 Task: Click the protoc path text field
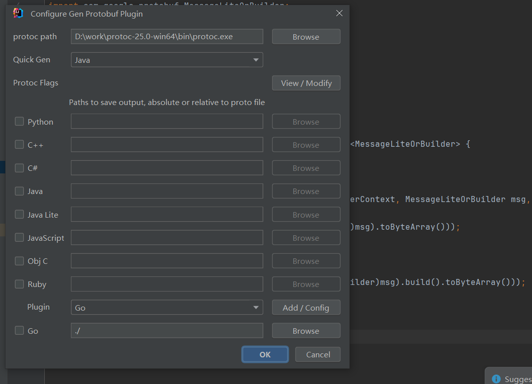(167, 37)
